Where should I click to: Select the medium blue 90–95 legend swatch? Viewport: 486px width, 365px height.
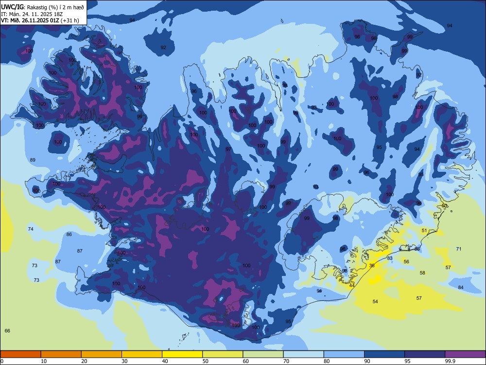[x=384, y=354]
